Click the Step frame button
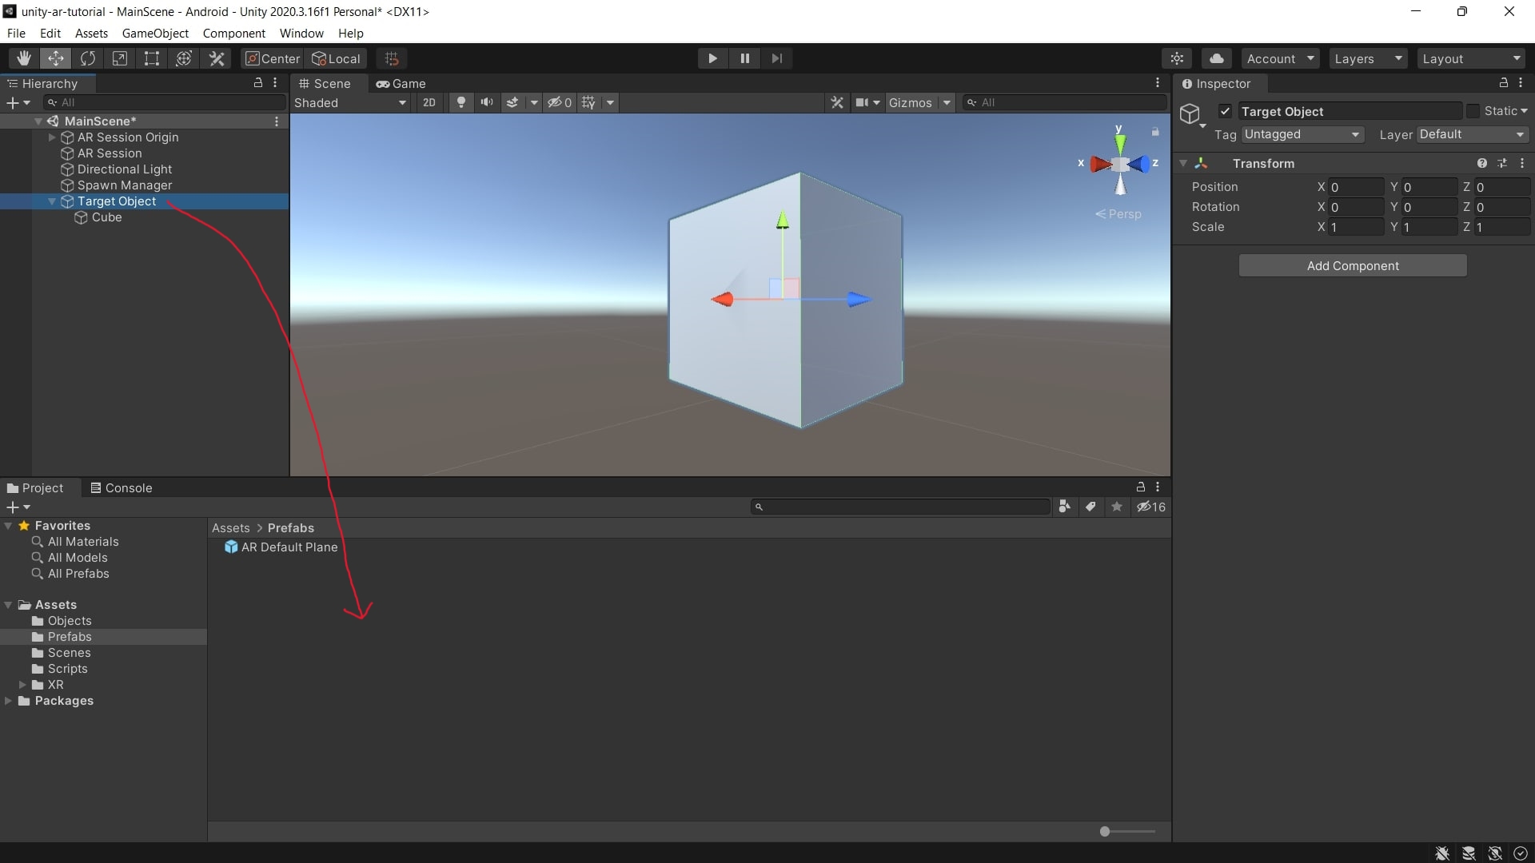The width and height of the screenshot is (1535, 863). coord(777,58)
